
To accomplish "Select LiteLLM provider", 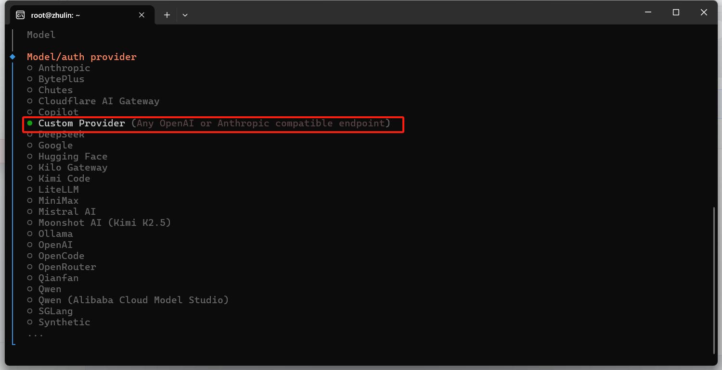I will point(53,190).
